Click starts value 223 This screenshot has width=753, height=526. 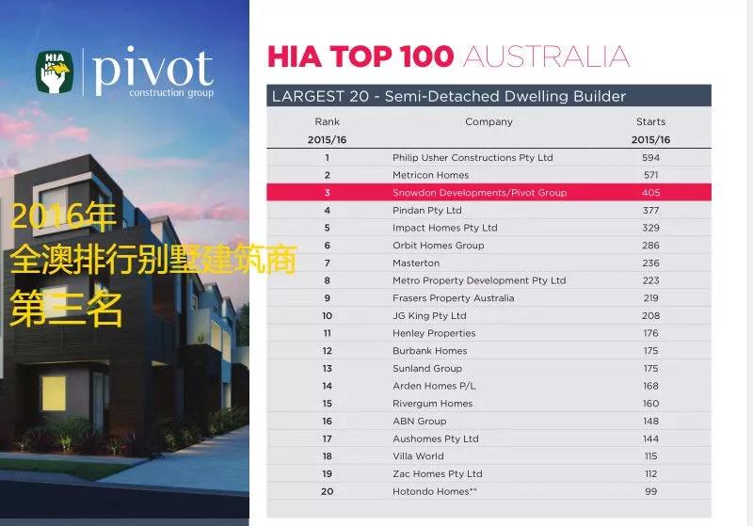tap(650, 280)
